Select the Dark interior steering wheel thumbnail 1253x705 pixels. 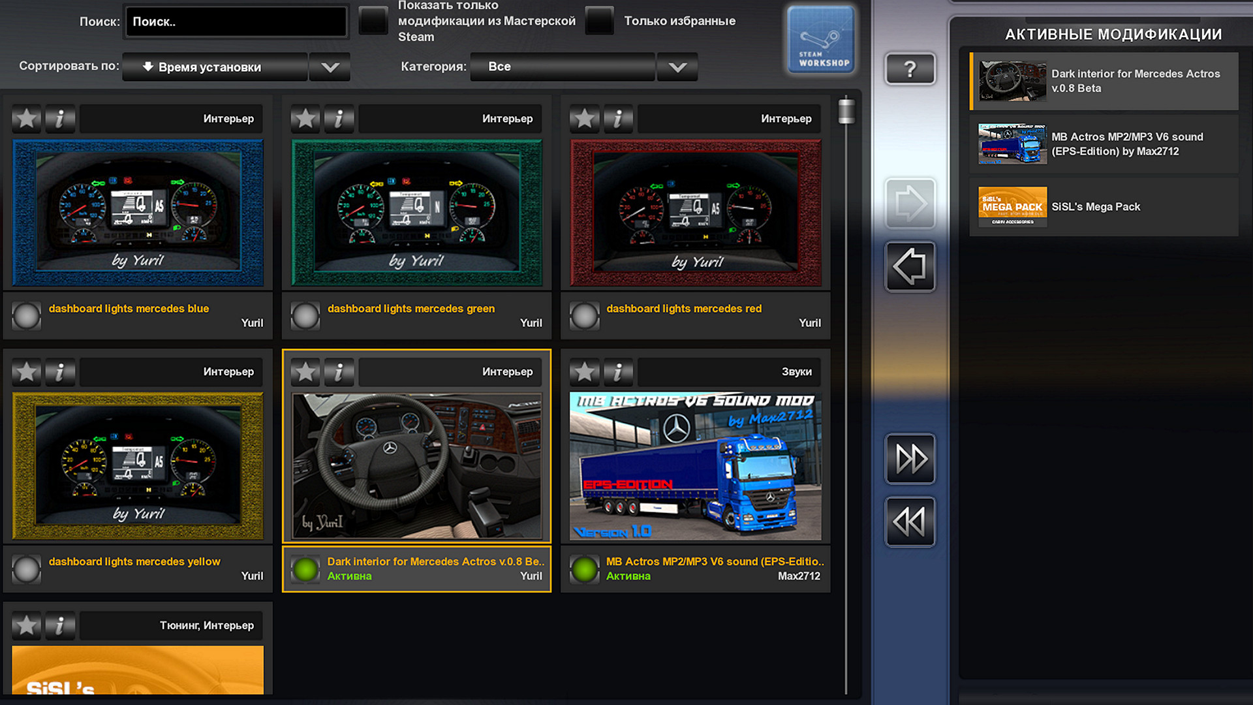(417, 466)
